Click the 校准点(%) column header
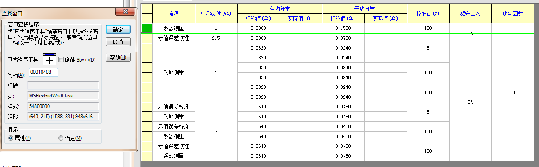Image resolution: width=539 pixels, height=167 pixels. point(428,14)
